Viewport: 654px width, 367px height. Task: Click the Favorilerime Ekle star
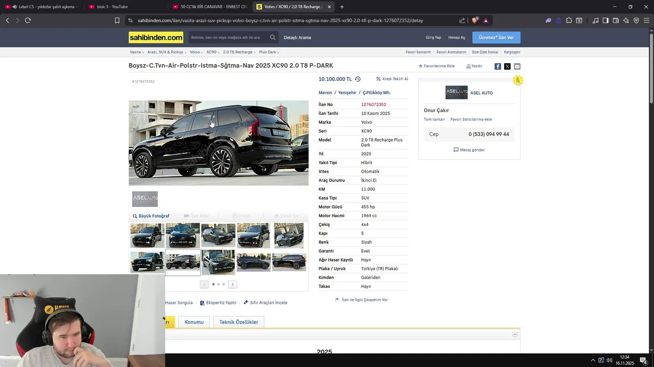tap(421, 66)
